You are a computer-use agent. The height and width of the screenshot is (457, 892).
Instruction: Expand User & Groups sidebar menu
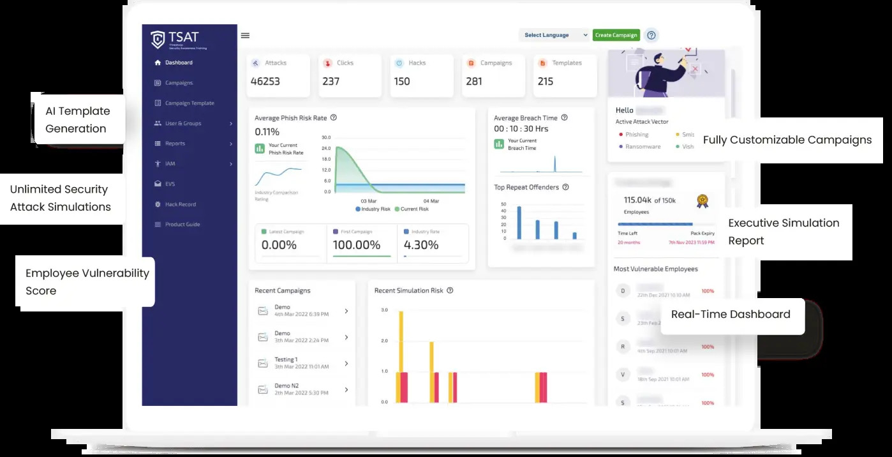pos(193,123)
